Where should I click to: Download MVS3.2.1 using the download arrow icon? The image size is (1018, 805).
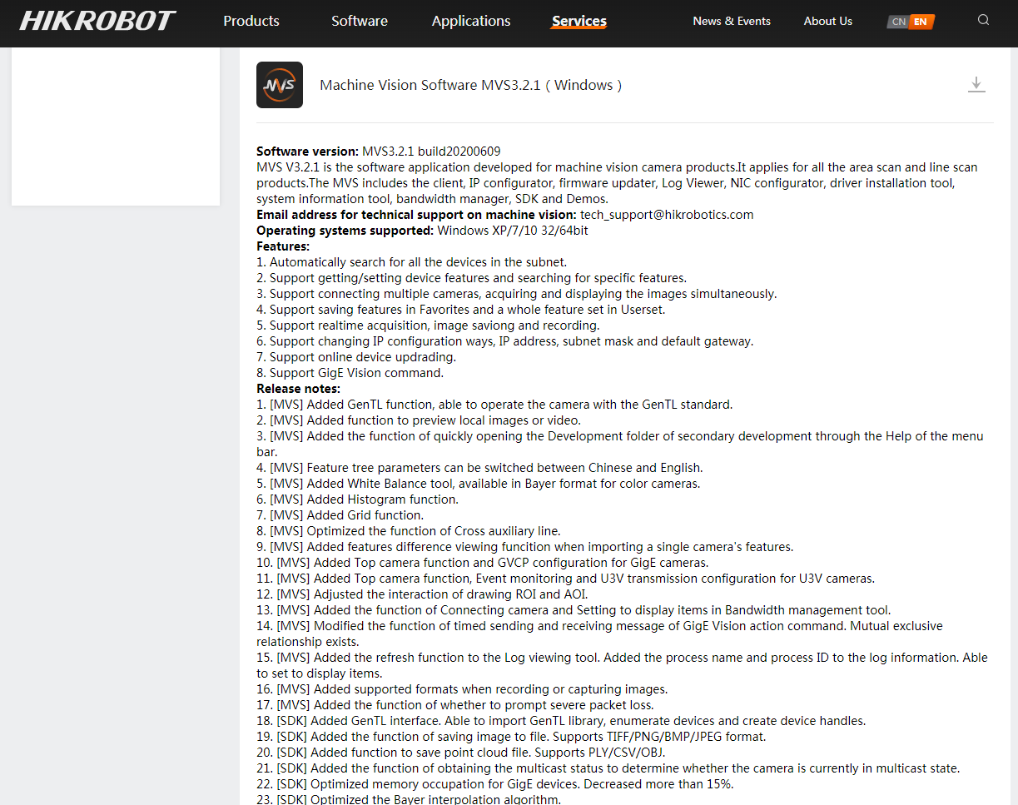click(976, 85)
